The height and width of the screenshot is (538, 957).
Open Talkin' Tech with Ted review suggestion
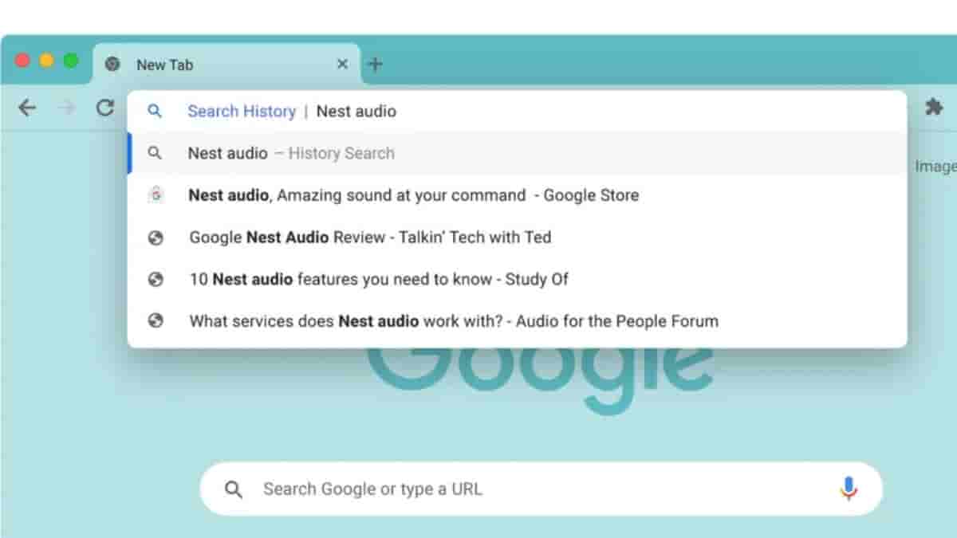tap(370, 237)
